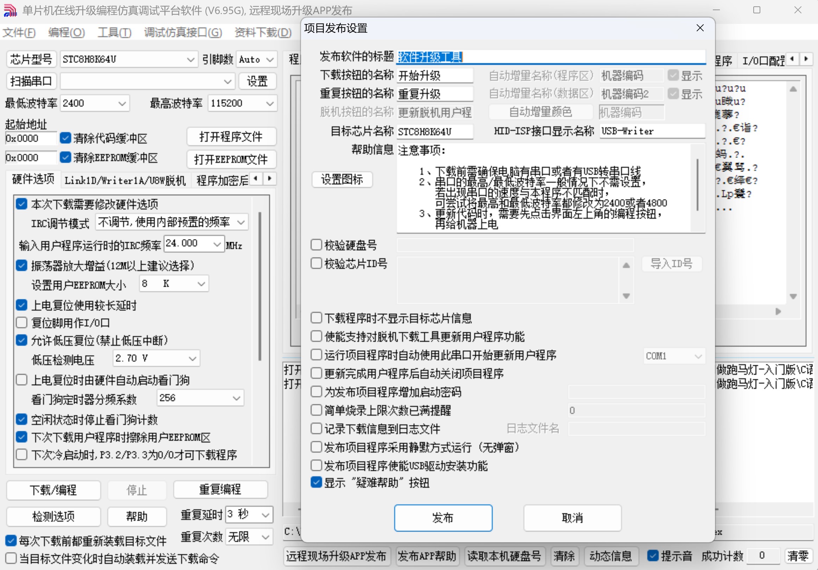Switch to the I/O口配置 tab
Viewport: 818px width, 570px height.
coord(762,60)
